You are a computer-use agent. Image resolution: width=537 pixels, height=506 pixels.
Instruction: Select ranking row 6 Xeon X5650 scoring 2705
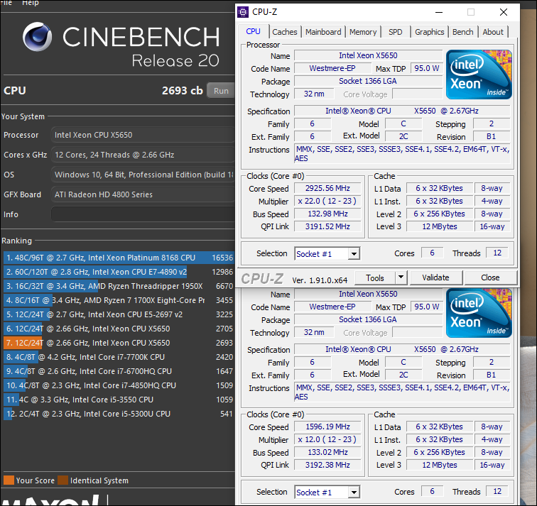pyautogui.click(x=119, y=329)
